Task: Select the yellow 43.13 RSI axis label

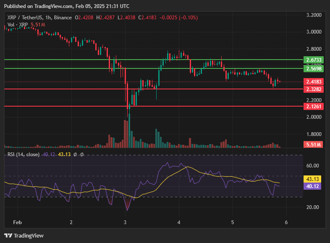Action: click(x=314, y=178)
